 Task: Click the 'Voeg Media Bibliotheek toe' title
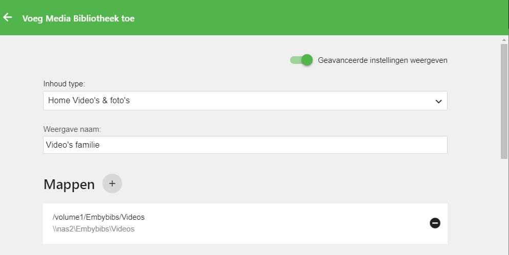click(78, 18)
